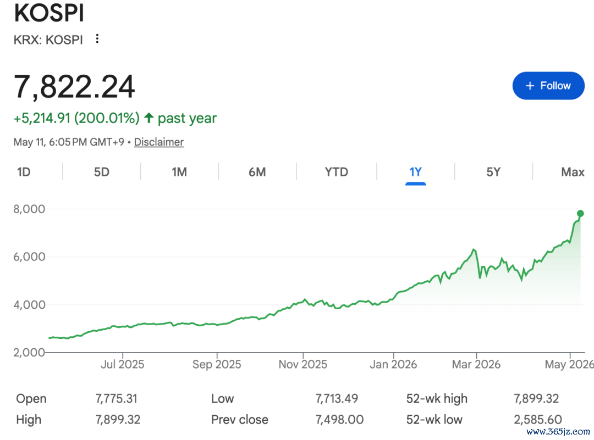This screenshot has height=440, width=594.
Task: Select the 1M chart range
Action: [179, 172]
